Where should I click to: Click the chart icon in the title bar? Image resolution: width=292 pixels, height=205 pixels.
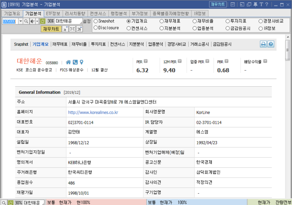[233, 4]
